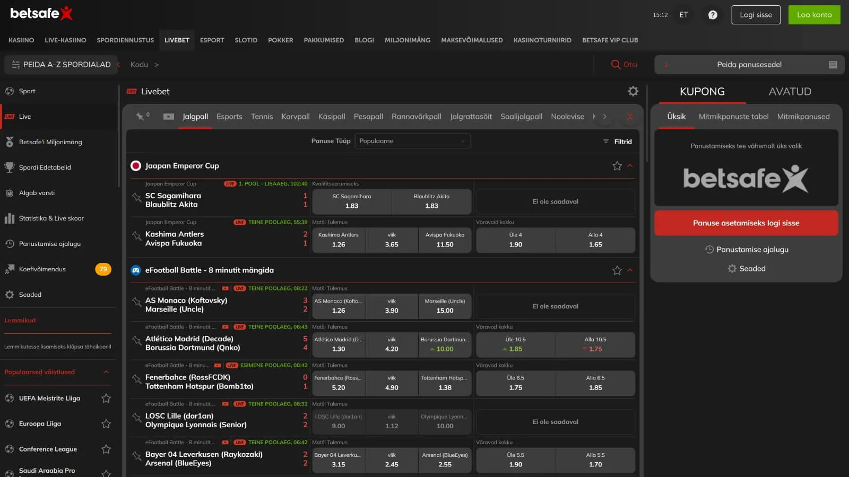The height and width of the screenshot is (477, 849).
Task: Favorite the Jaapan Emperor Cup star
Action: coord(617,166)
